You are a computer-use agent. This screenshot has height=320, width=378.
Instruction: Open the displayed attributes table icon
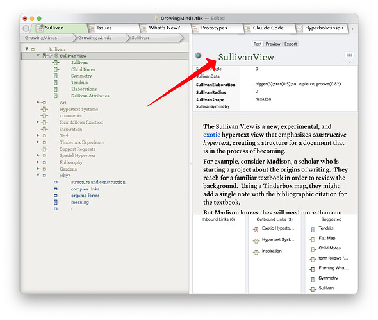pyautogui.click(x=349, y=55)
